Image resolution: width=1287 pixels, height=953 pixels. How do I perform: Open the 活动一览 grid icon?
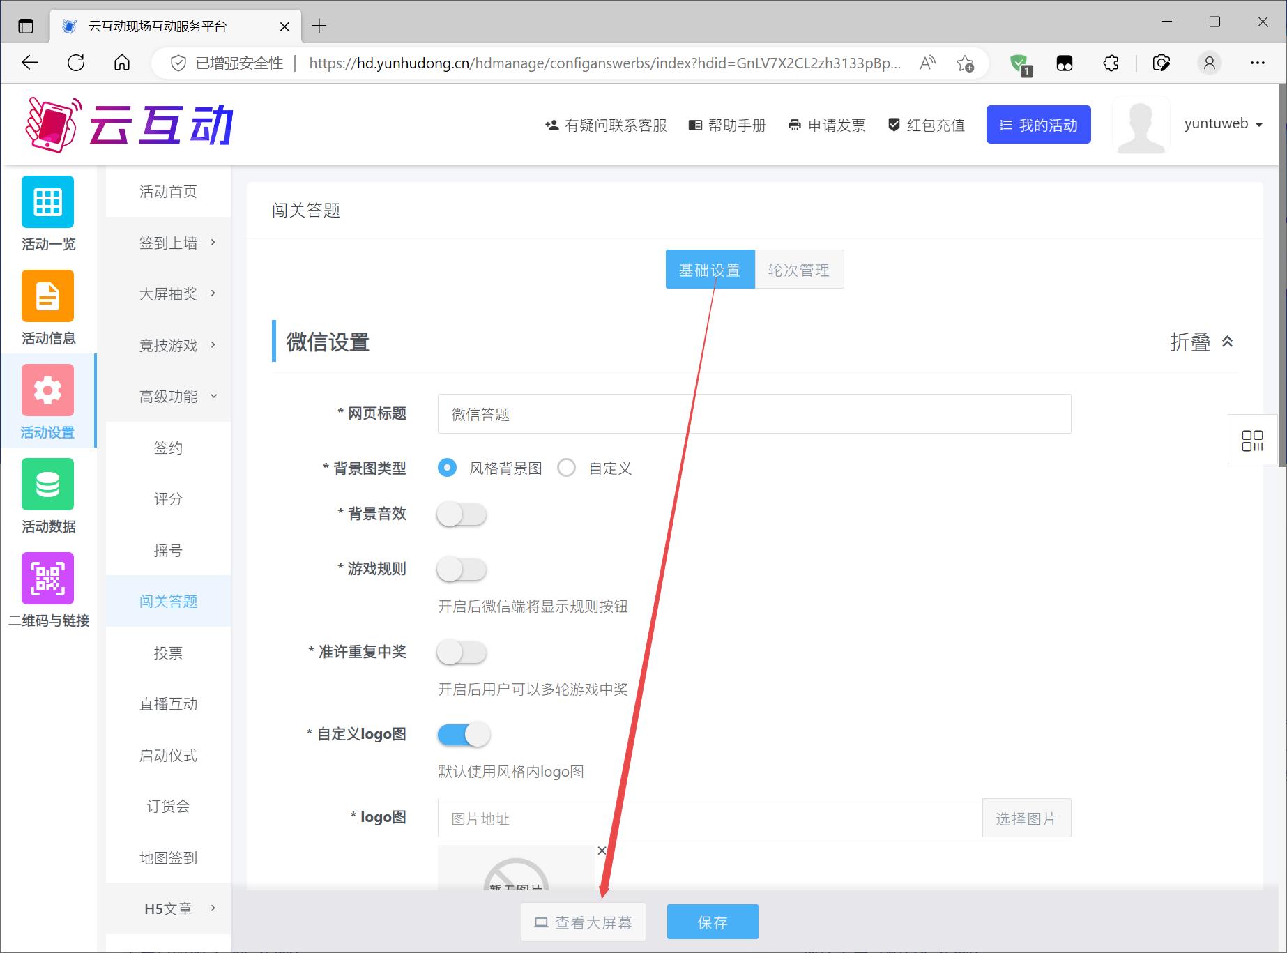(x=47, y=202)
